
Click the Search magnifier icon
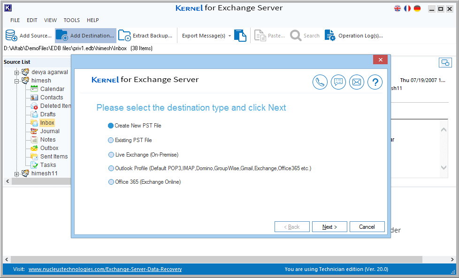[x=296, y=36]
